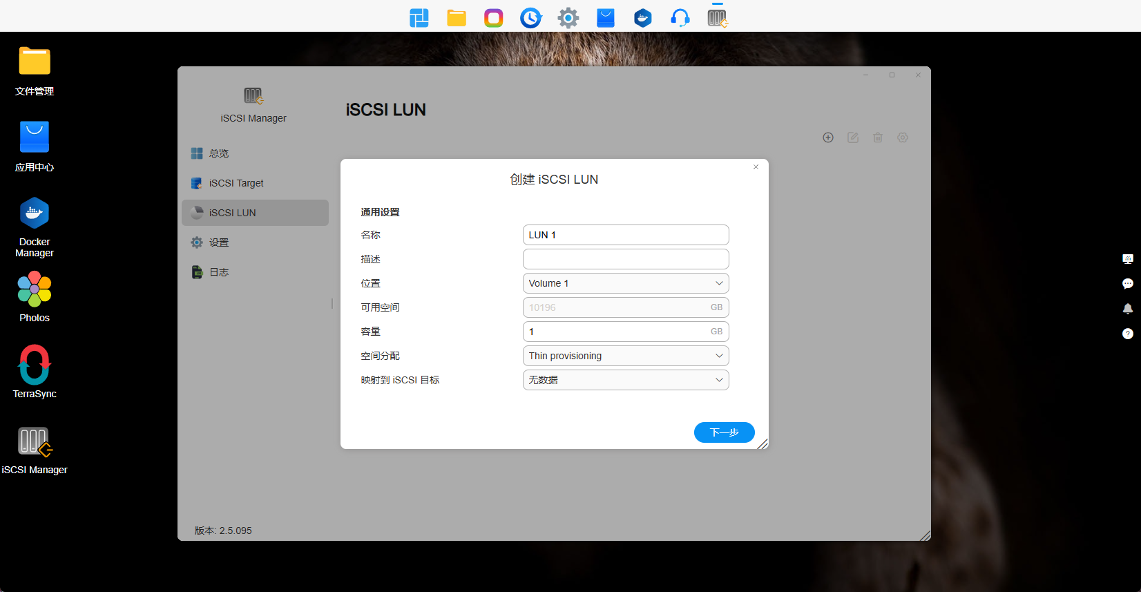Click the version text 版本: 2.5.095
This screenshot has width=1141, height=592.
223,531
